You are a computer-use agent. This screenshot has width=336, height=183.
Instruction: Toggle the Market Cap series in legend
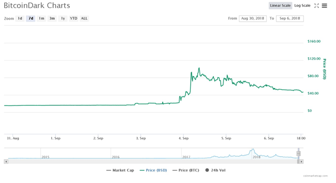[x=120, y=170]
